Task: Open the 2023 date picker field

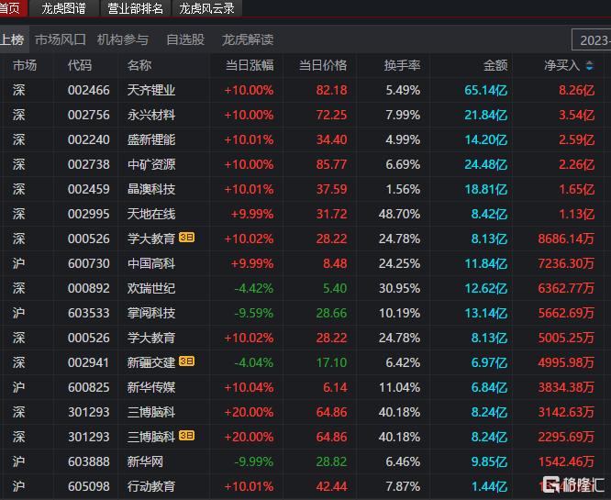Action: click(x=592, y=39)
